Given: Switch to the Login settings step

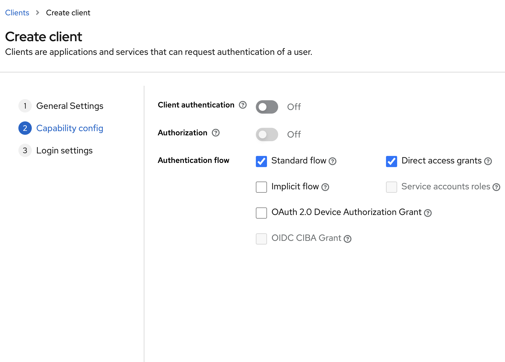Looking at the screenshot, I should (64, 150).
